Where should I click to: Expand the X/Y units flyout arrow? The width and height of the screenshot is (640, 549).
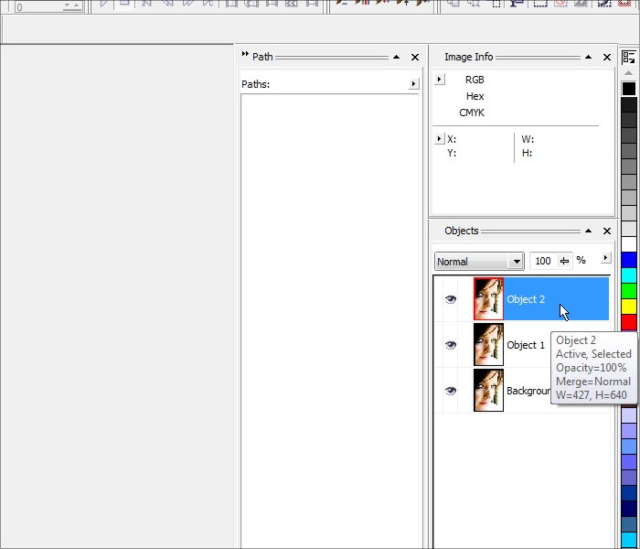pyautogui.click(x=440, y=139)
